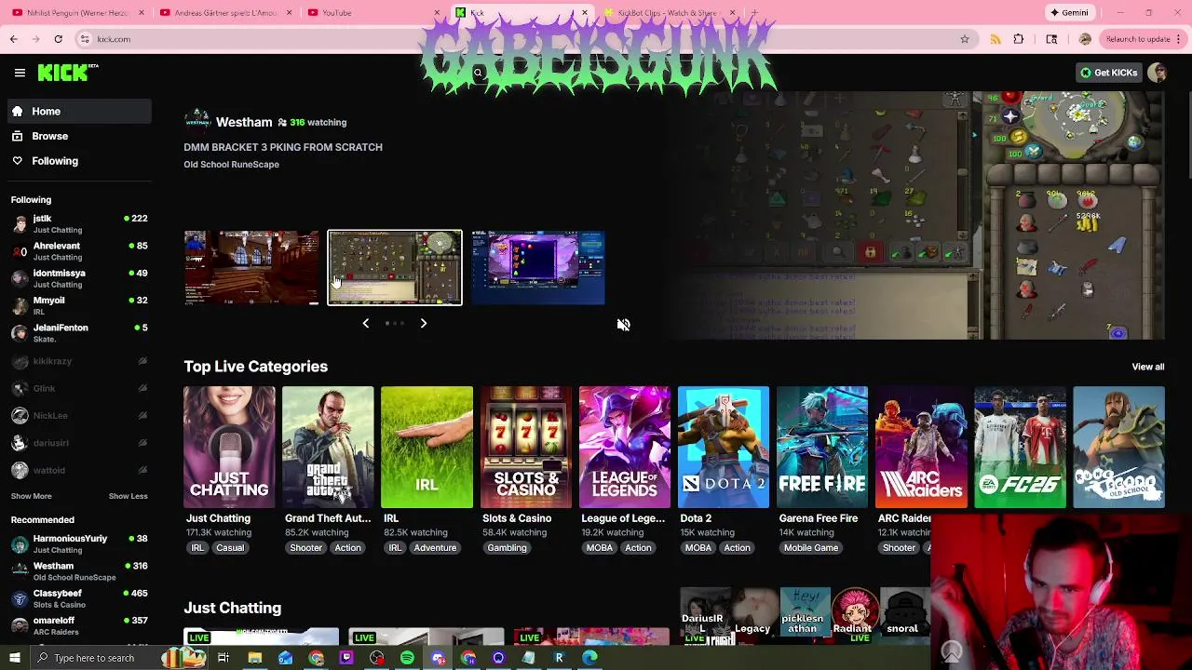Click Old School RuneScape under the stream title

[x=231, y=165]
